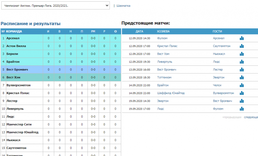This screenshot has height=156, width=258.
Task: Open guest team Челси in upcoming matches
Action: point(217,85)
